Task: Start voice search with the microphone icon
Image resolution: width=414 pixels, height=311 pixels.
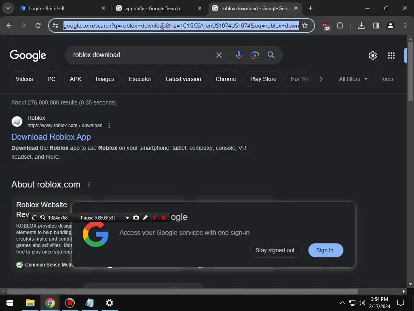Action: pos(239,55)
